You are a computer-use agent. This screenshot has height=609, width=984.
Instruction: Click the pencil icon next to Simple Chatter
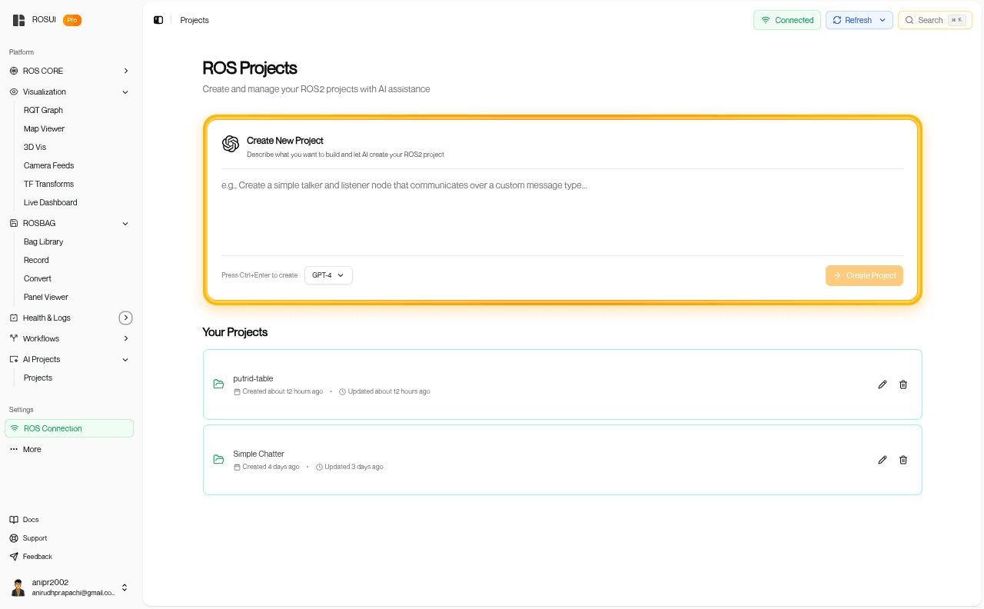[x=882, y=460]
